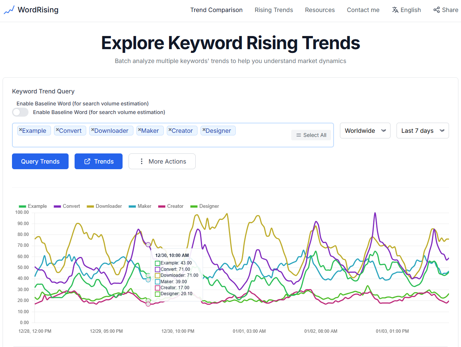461x347 pixels.
Task: Go to Rising Trends page
Action: click(x=274, y=10)
